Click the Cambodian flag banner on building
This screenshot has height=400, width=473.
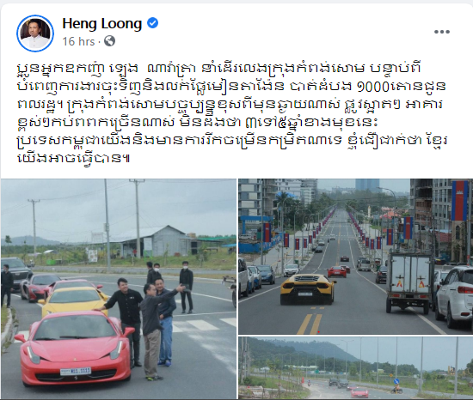459,201
